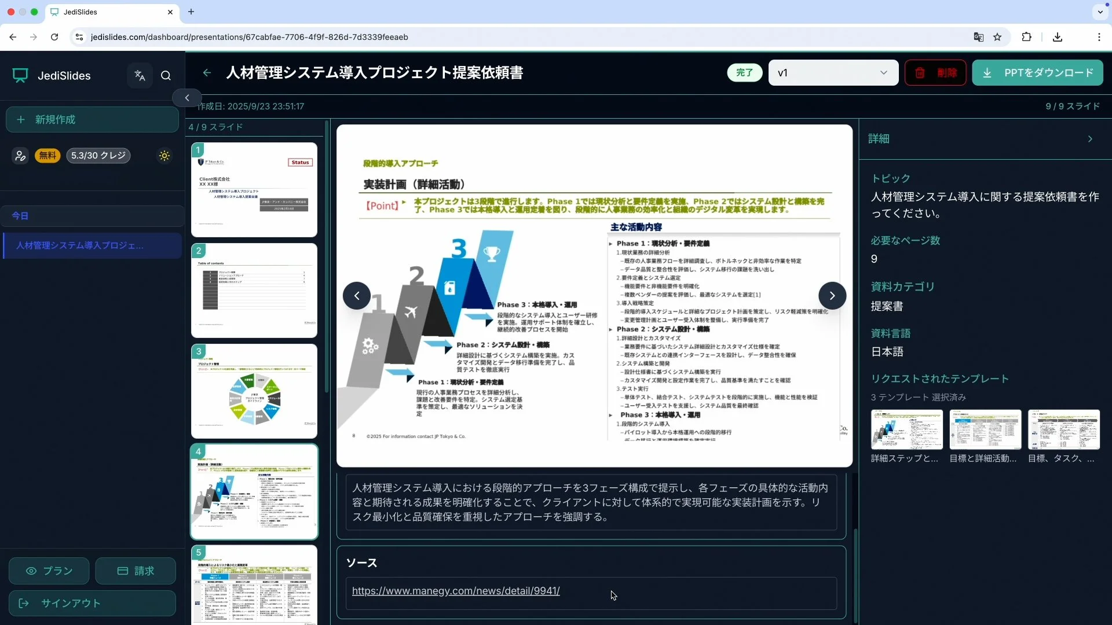Click the language translate icon in sidebar
The height and width of the screenshot is (625, 1112).
pos(140,76)
